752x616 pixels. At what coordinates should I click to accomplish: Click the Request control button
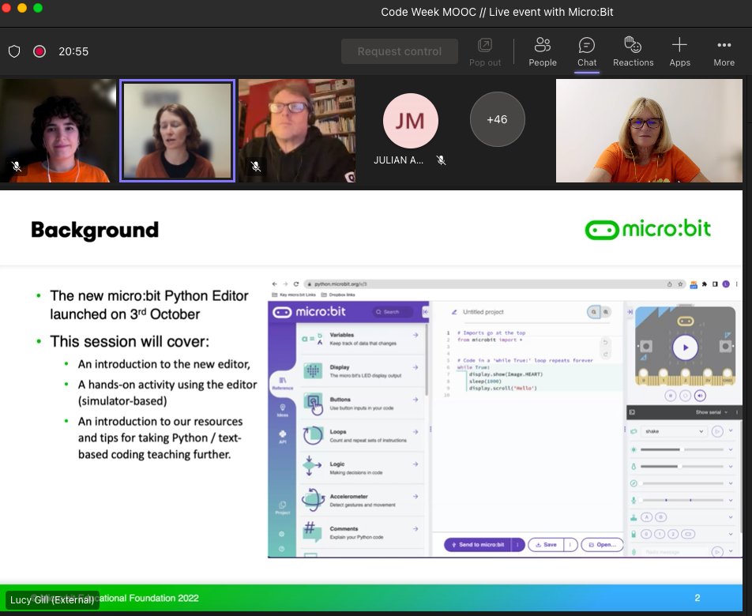400,51
